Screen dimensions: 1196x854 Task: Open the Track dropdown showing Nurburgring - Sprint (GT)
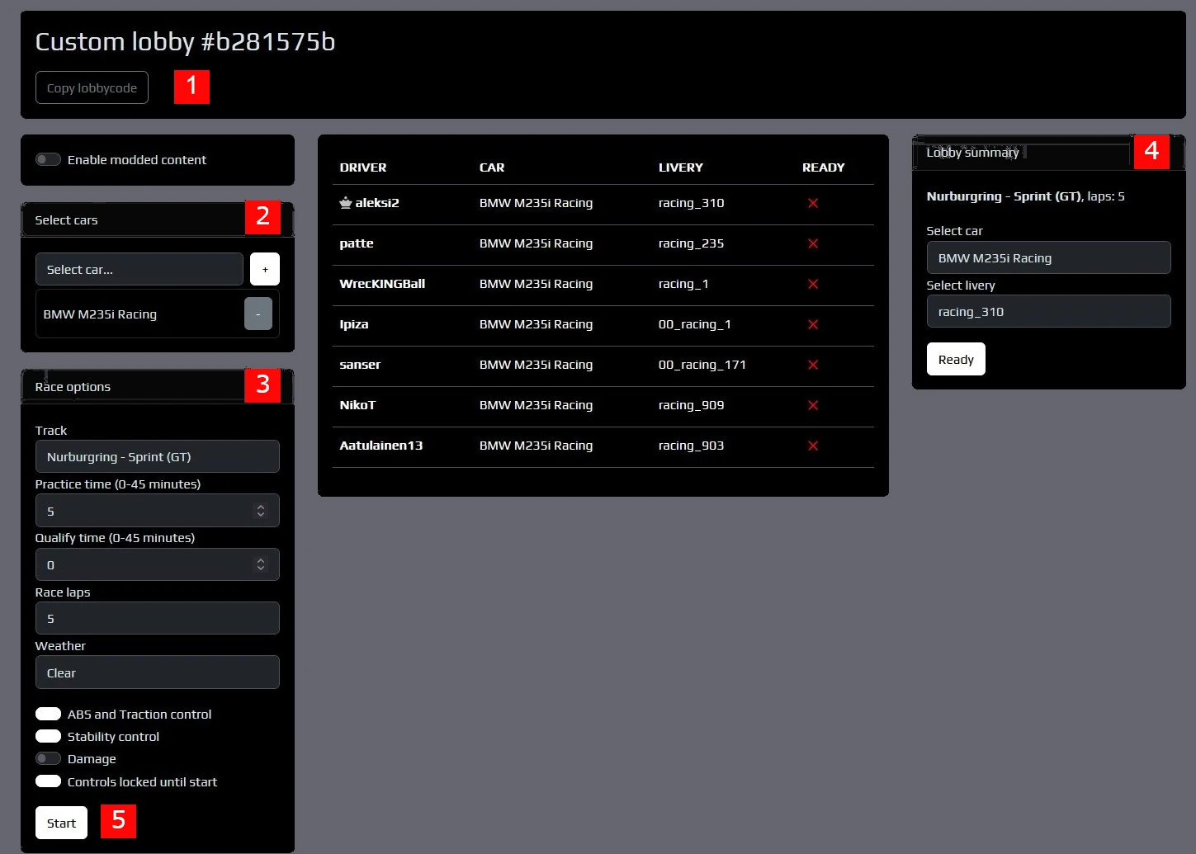point(158,456)
